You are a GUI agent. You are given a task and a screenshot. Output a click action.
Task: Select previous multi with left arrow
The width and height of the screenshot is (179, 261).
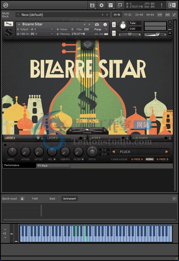point(102,15)
